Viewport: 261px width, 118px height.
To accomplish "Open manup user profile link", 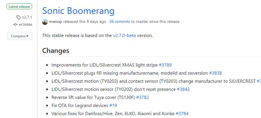I will (x=55, y=21).
